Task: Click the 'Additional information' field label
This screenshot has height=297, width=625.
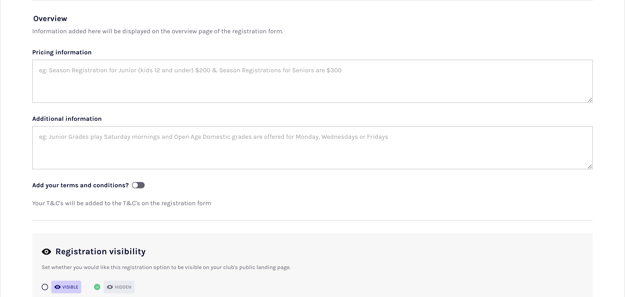Action: click(67, 119)
